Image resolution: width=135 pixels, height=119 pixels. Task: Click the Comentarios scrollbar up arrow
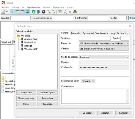pos(127,91)
